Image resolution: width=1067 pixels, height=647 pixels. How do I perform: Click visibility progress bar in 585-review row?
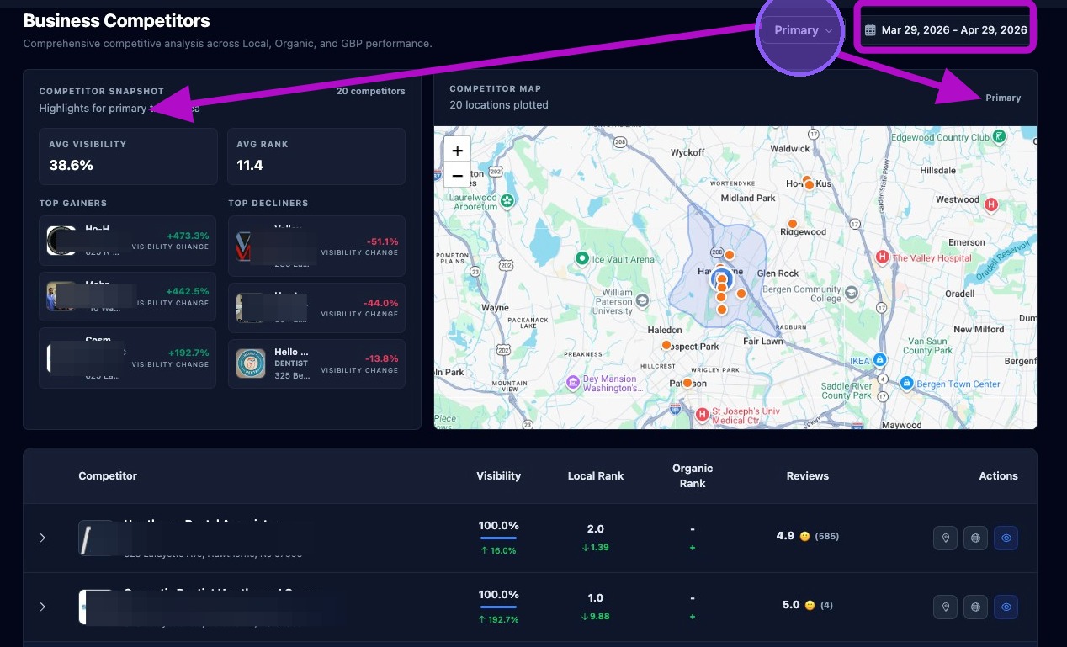pyautogui.click(x=498, y=538)
